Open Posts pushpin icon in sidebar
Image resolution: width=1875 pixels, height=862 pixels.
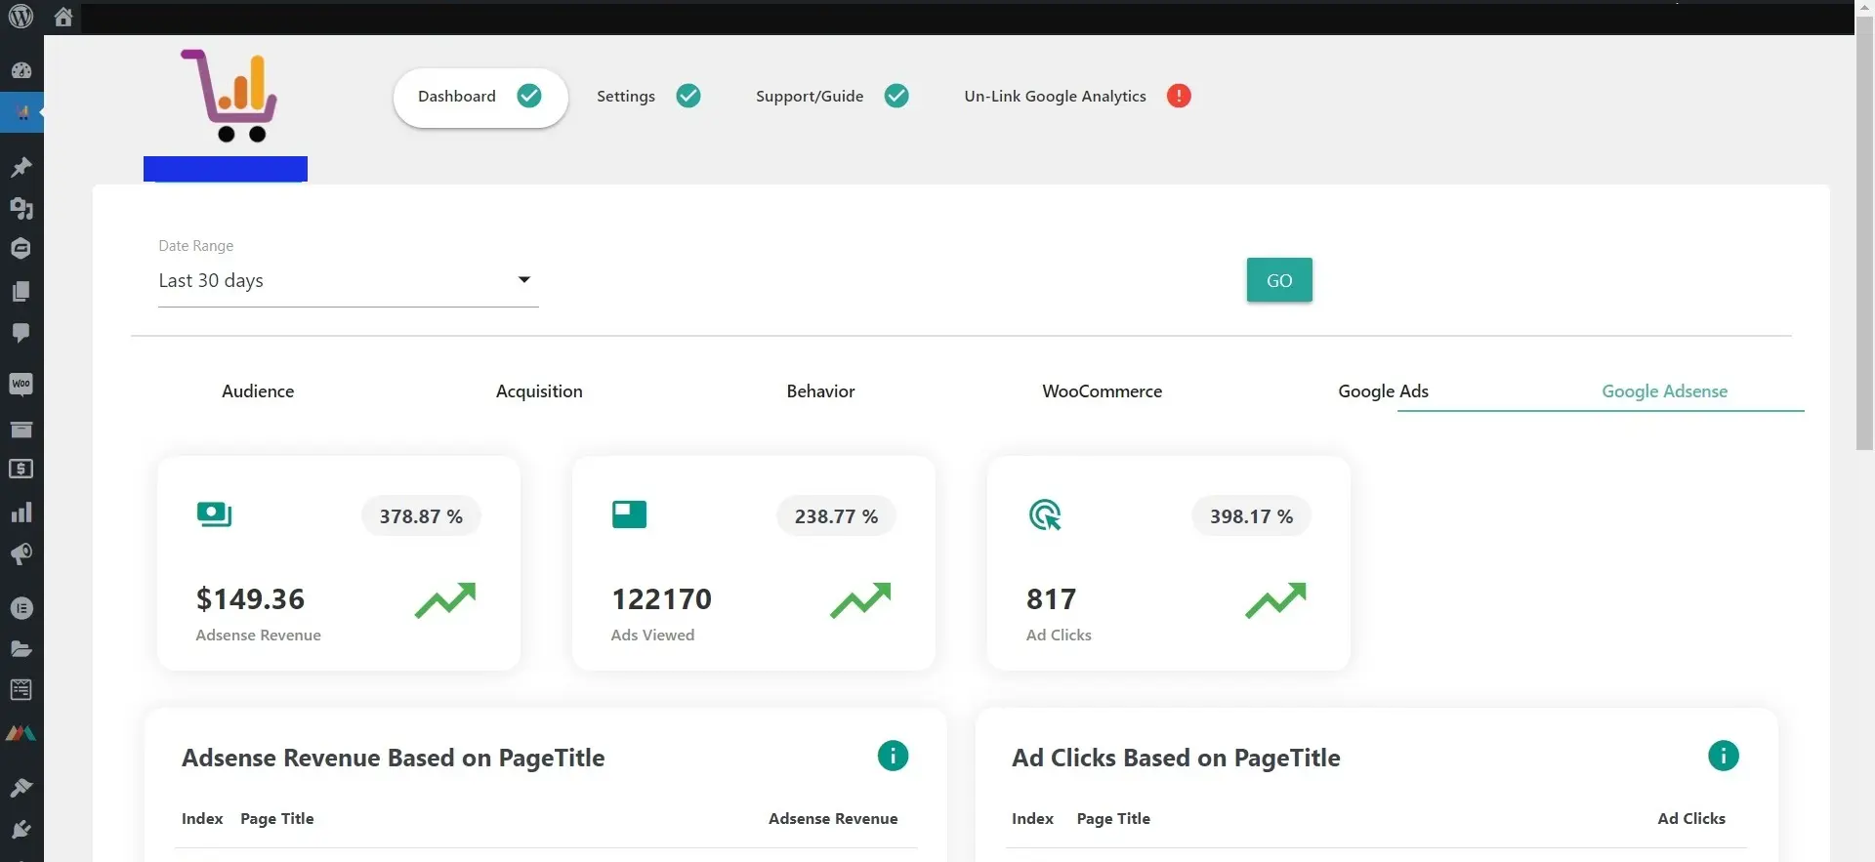(x=21, y=167)
